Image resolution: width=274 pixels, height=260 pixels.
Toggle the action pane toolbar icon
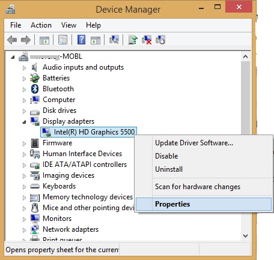click(x=96, y=40)
